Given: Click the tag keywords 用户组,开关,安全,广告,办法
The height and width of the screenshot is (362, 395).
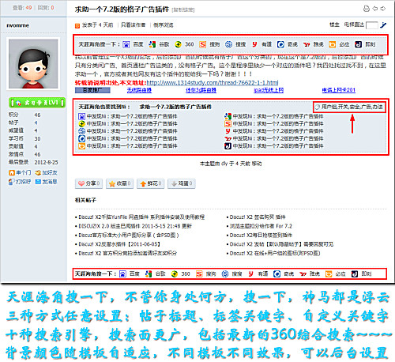Looking at the screenshot, I should (349, 107).
